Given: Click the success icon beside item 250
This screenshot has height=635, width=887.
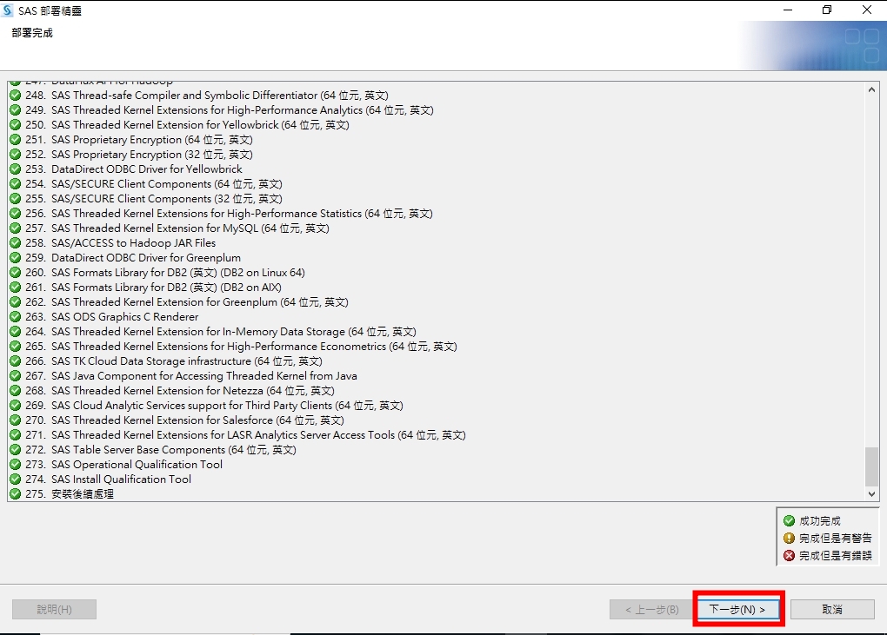Looking at the screenshot, I should coord(16,125).
